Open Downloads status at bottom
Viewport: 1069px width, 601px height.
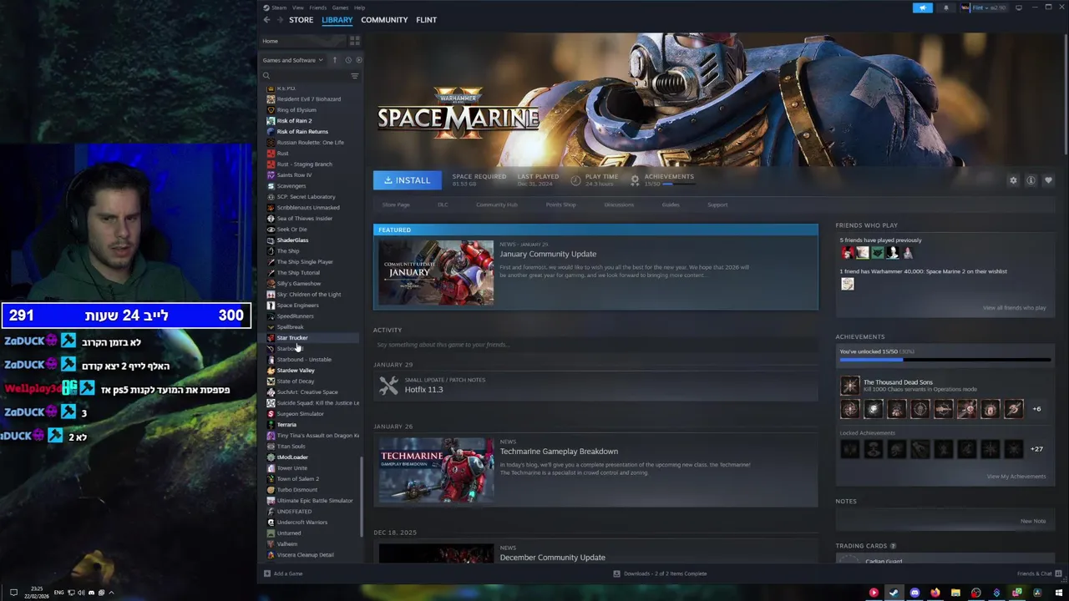pos(660,573)
